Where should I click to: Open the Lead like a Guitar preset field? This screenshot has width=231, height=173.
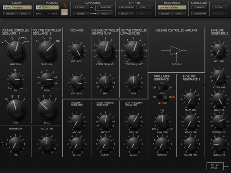tap(172, 7)
